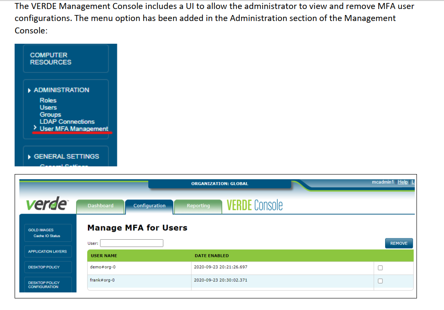Click the VERDE Console title
The width and height of the screenshot is (444, 310).
[x=254, y=205]
